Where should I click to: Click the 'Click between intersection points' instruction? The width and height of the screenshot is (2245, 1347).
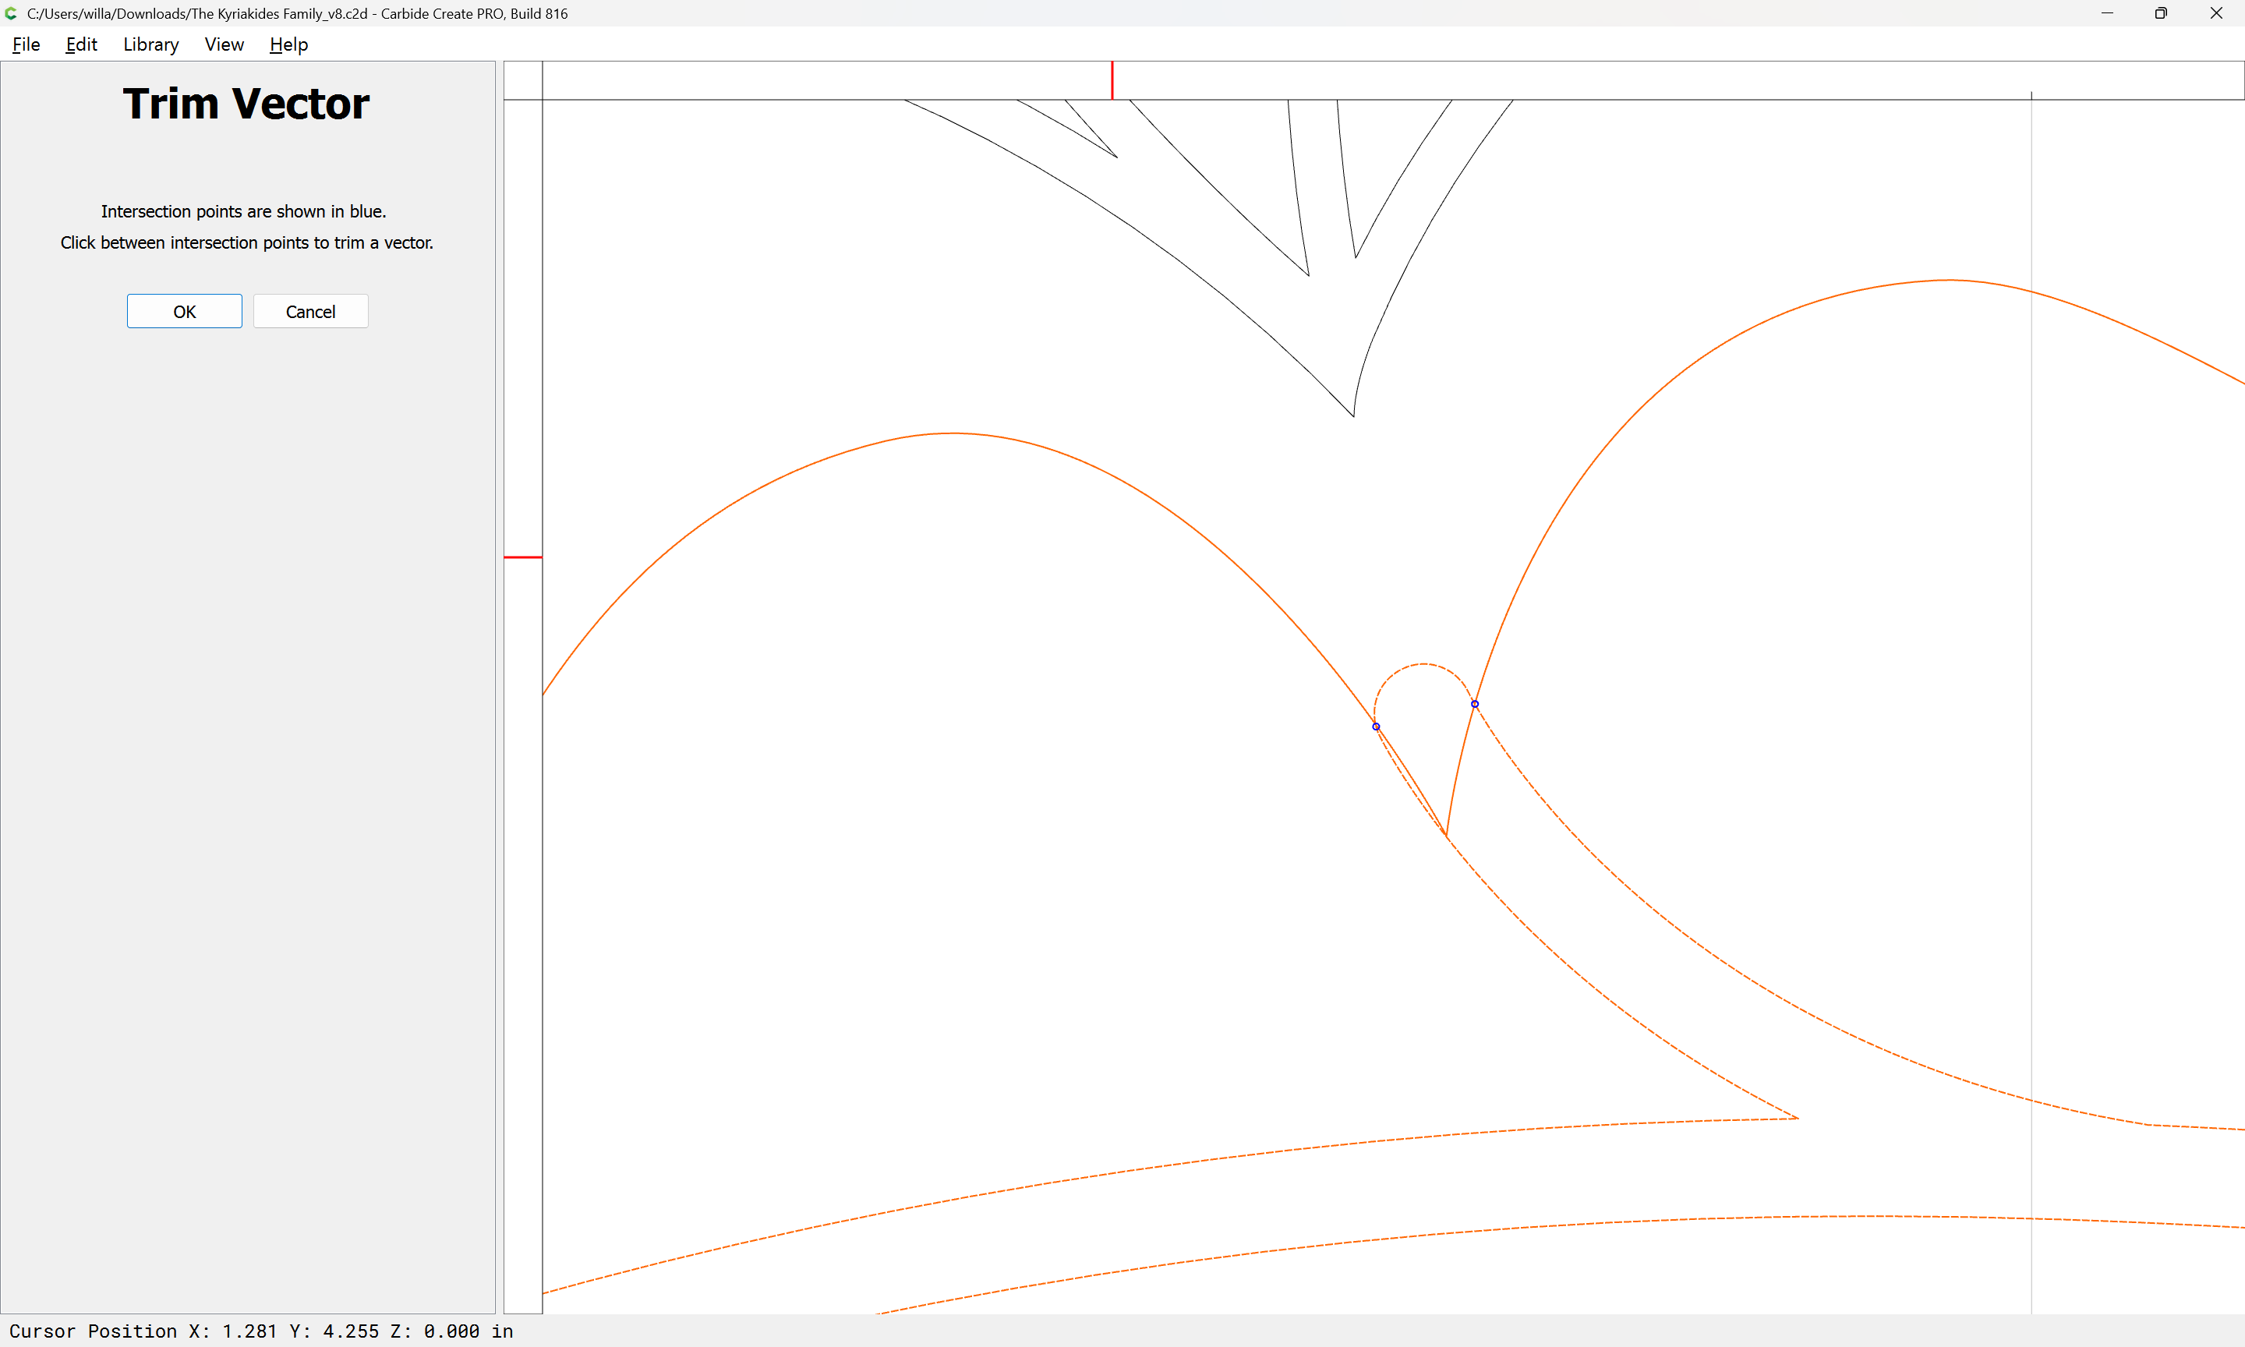coord(247,242)
